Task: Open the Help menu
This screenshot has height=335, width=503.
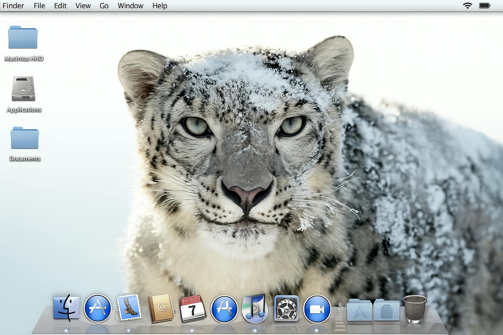Action: [x=160, y=6]
